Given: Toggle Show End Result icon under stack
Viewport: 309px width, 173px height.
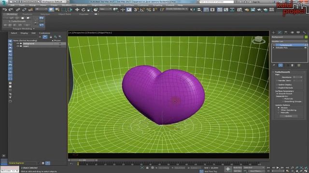Looking at the screenshot, I should [x=281, y=65].
